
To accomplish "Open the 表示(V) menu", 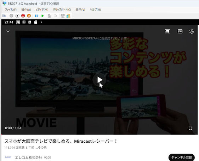I will pos(80,10).
